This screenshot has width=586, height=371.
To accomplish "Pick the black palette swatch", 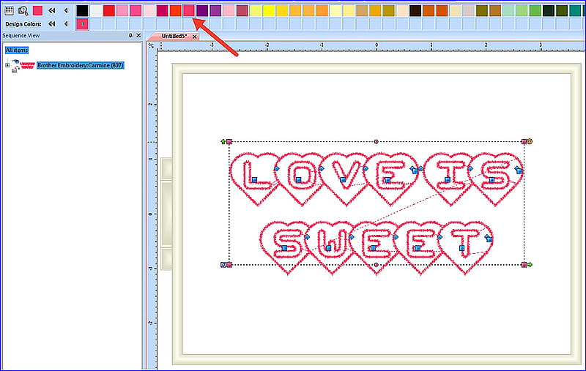I will click(82, 10).
